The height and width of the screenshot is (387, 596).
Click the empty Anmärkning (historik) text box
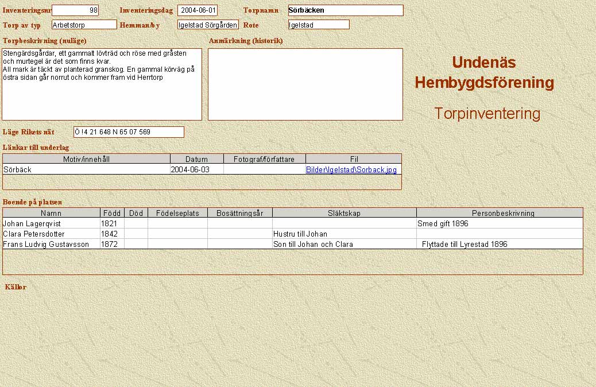305,84
